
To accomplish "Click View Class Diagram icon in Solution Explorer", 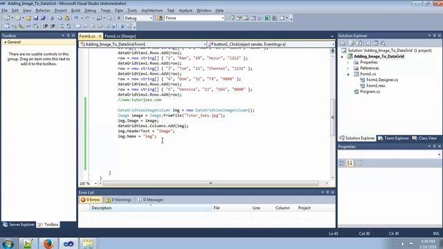I will point(383,43).
